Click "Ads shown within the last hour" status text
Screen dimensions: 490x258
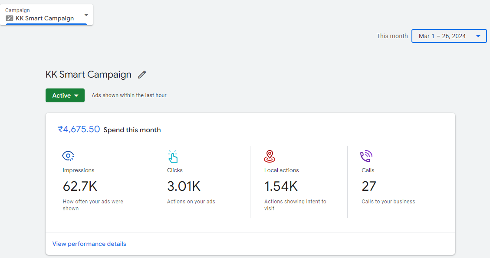pyautogui.click(x=129, y=95)
